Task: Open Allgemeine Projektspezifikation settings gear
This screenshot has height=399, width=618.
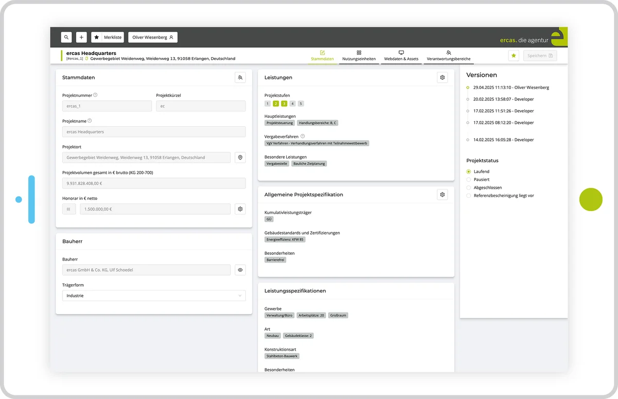Action: coord(442,194)
